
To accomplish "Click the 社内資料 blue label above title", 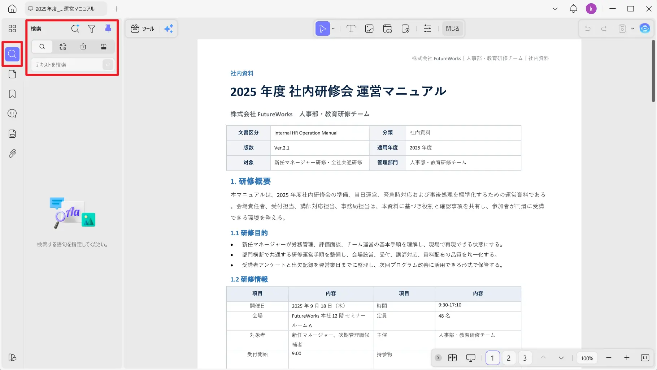I will 242,73.
